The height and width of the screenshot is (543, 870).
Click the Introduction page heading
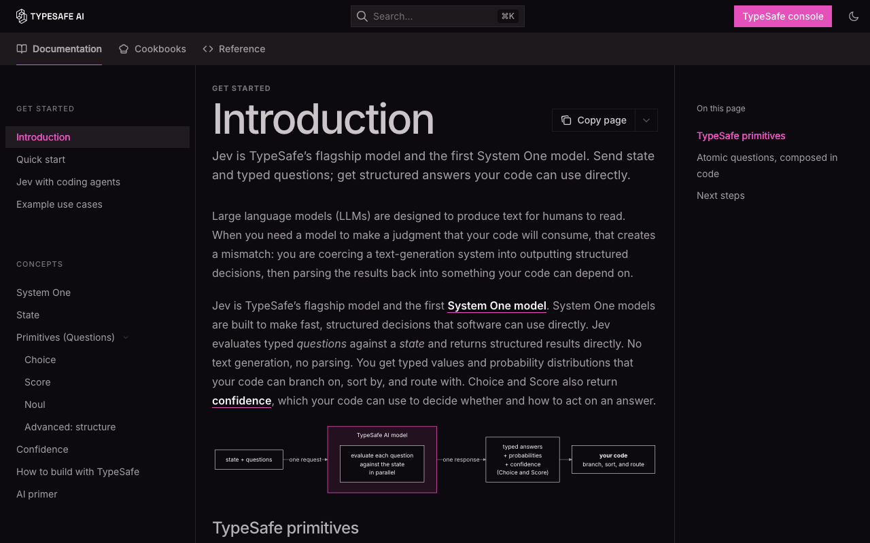coord(323,119)
